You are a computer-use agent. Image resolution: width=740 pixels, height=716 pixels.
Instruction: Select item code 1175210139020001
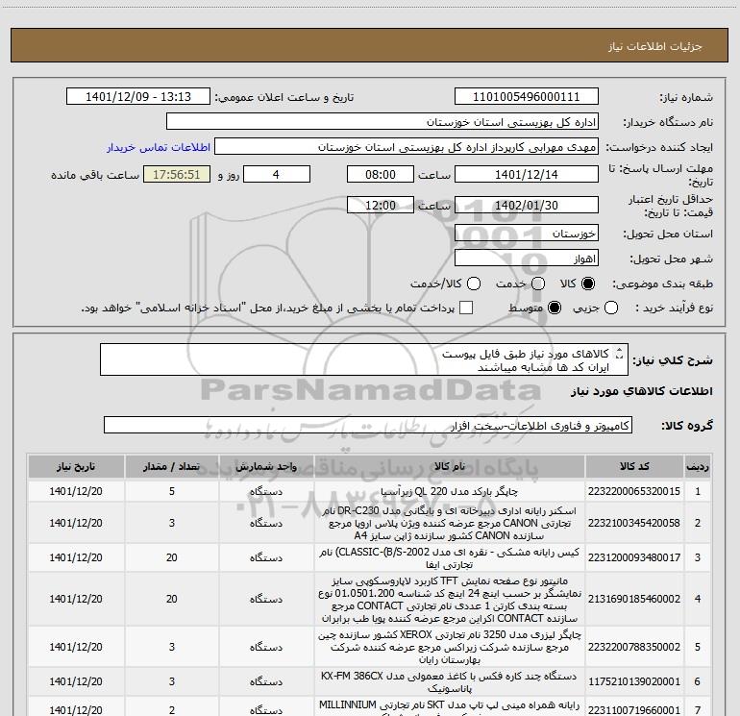coord(634,681)
